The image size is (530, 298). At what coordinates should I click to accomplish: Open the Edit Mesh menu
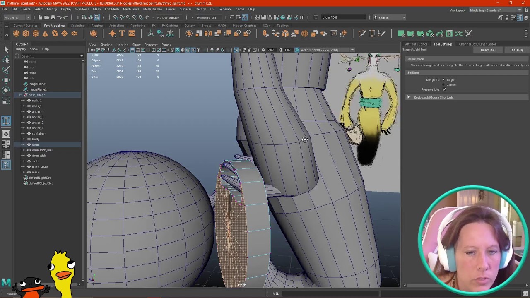pos(112,9)
